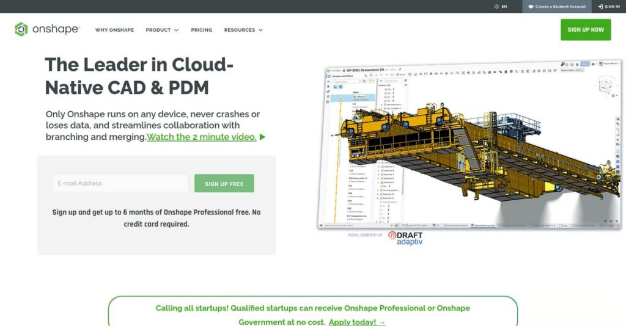
Task: Click the Sign Up Now button
Action: pyautogui.click(x=586, y=29)
